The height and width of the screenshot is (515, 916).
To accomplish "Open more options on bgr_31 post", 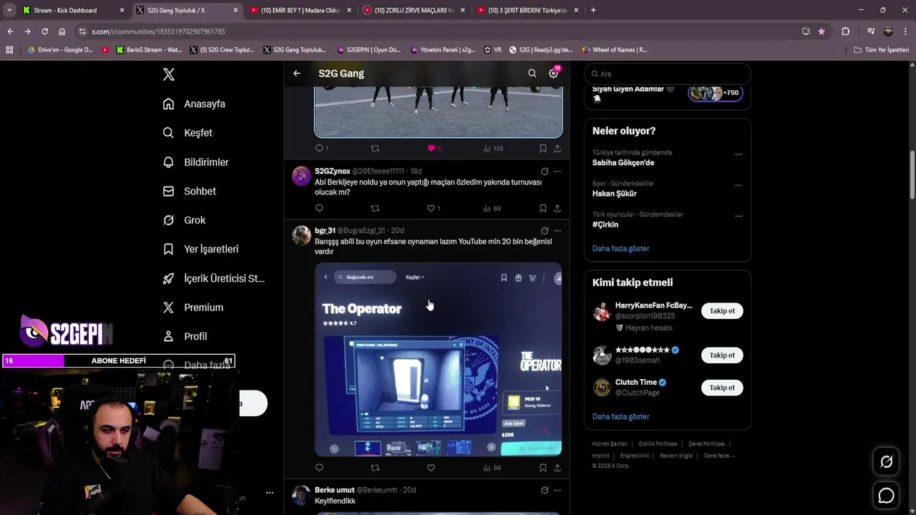I will click(557, 231).
